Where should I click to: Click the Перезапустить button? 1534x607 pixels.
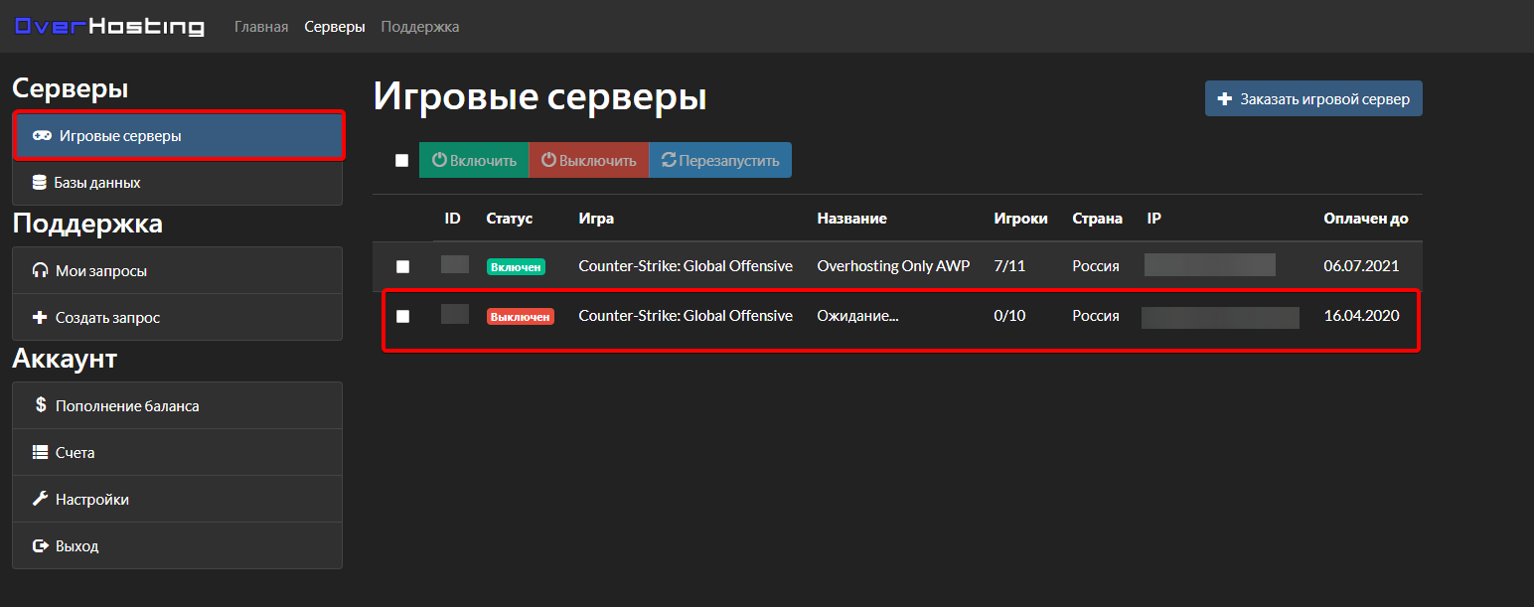point(720,160)
